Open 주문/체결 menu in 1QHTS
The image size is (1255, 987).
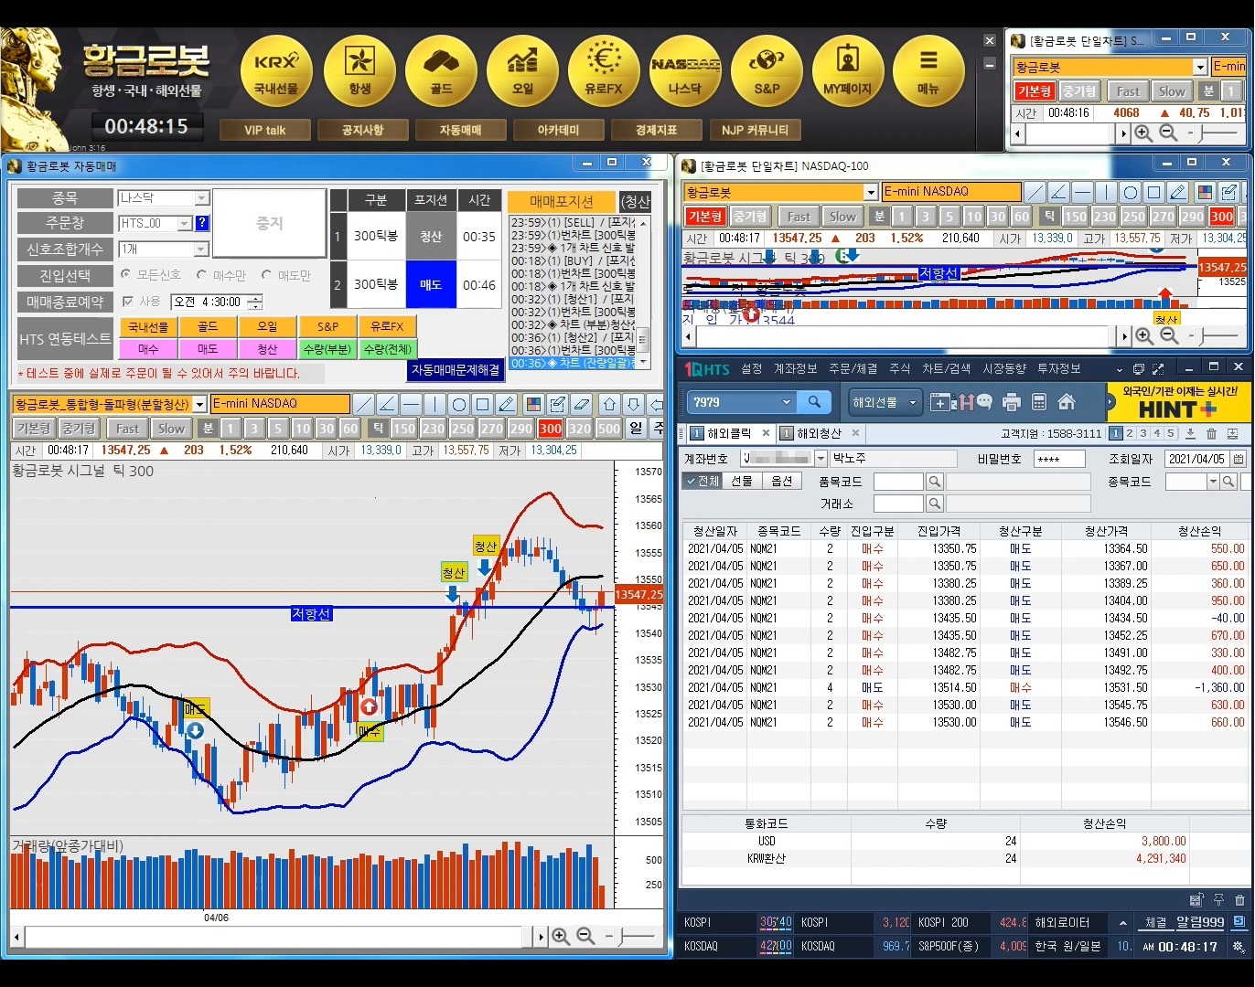(853, 368)
